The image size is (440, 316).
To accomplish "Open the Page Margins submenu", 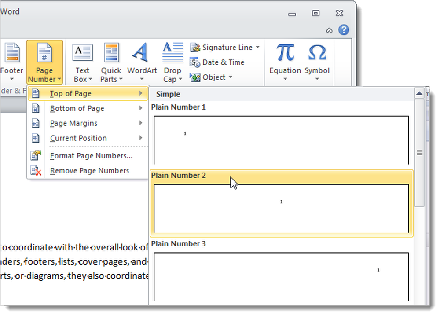I will point(88,123).
